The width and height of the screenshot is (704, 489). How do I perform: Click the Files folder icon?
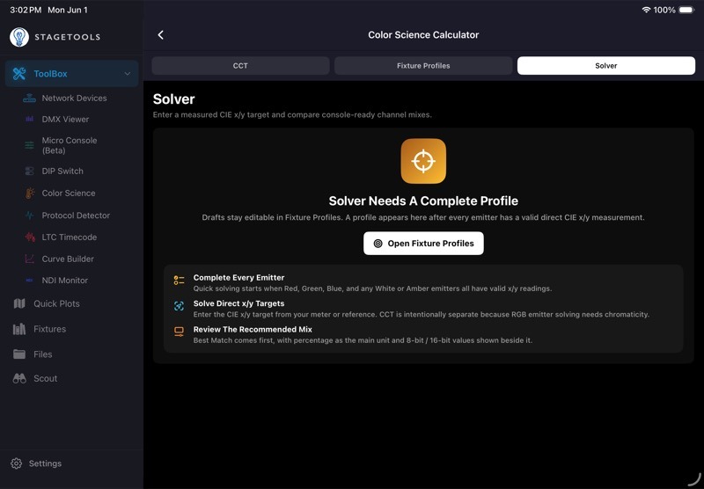coord(19,354)
